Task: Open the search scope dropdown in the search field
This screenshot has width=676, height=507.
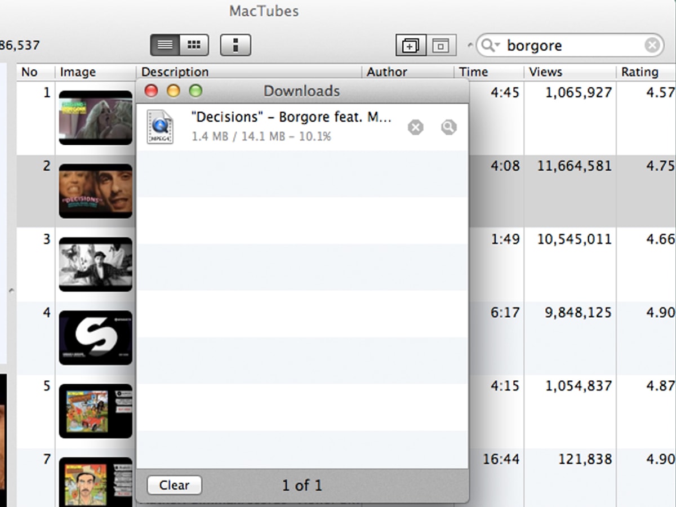Action: coord(490,45)
